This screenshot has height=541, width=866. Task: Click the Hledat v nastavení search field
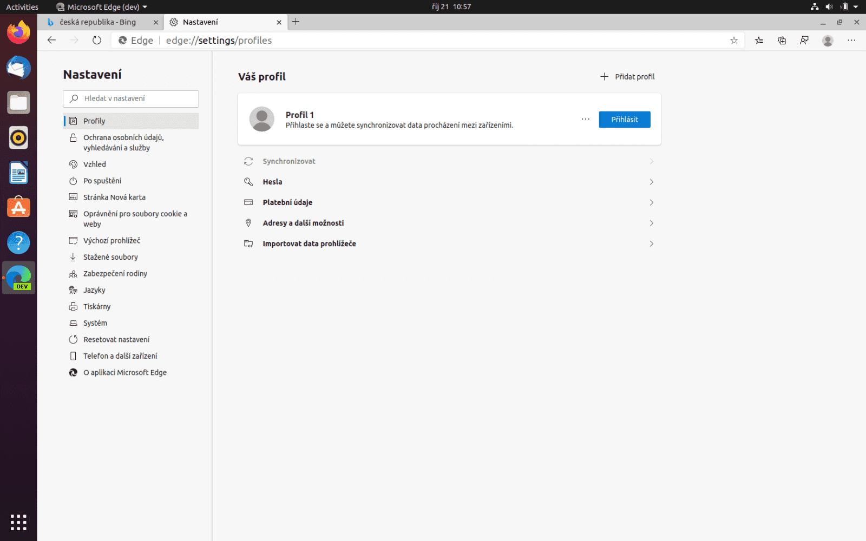point(130,98)
